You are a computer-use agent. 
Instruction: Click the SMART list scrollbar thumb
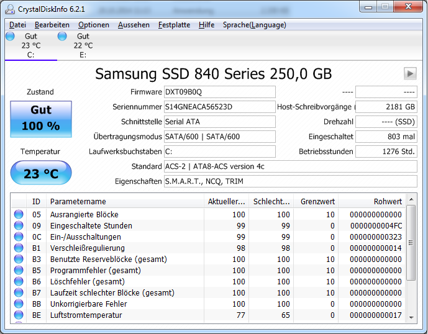[411, 243]
